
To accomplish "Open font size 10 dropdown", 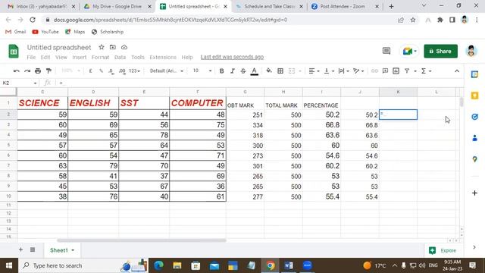I will coord(202,71).
